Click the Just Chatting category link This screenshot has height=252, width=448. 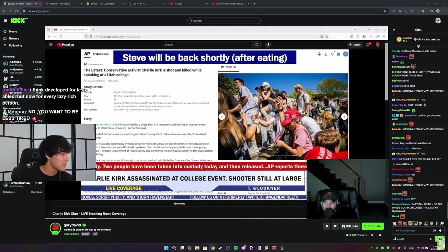(71, 234)
